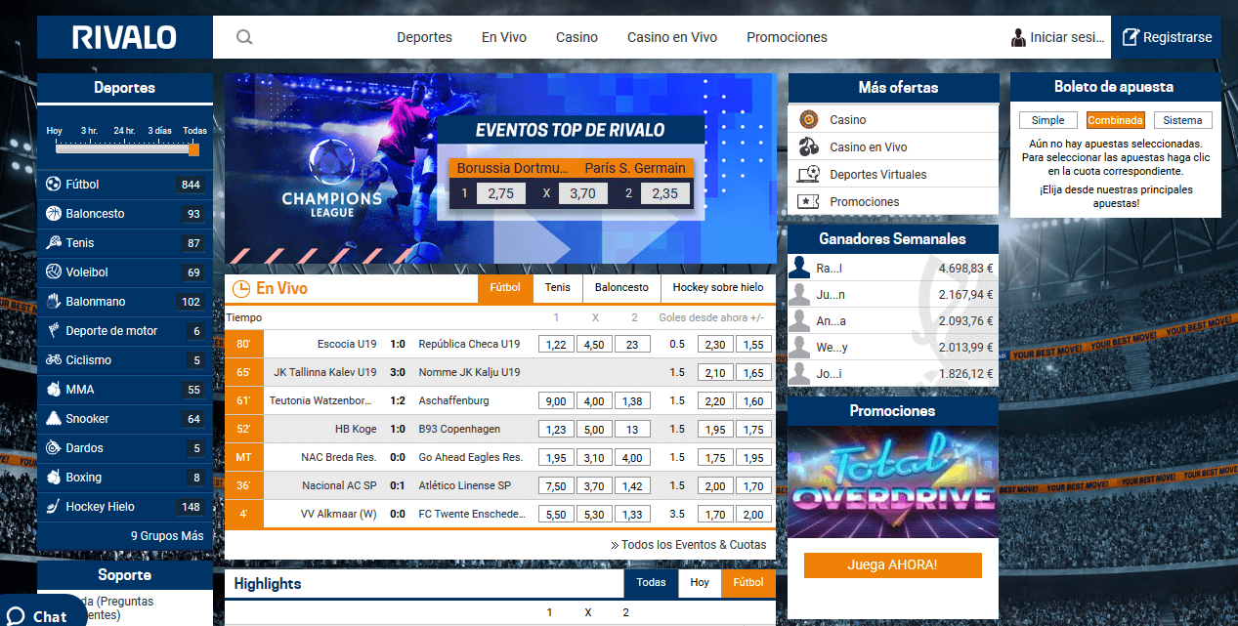
Task: Select the Baloncesto sport icon
Action: tap(54, 213)
